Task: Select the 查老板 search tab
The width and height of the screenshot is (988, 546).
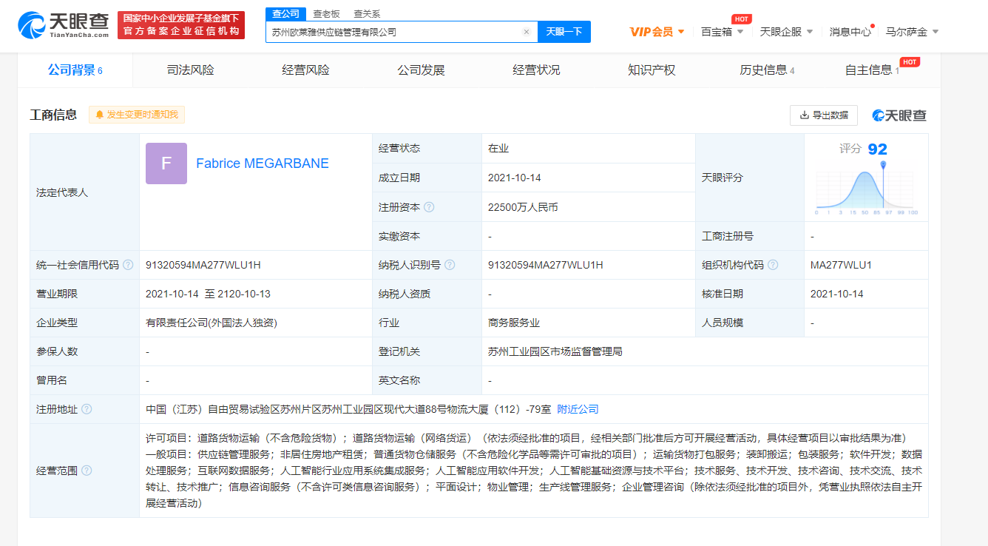Action: (x=326, y=13)
